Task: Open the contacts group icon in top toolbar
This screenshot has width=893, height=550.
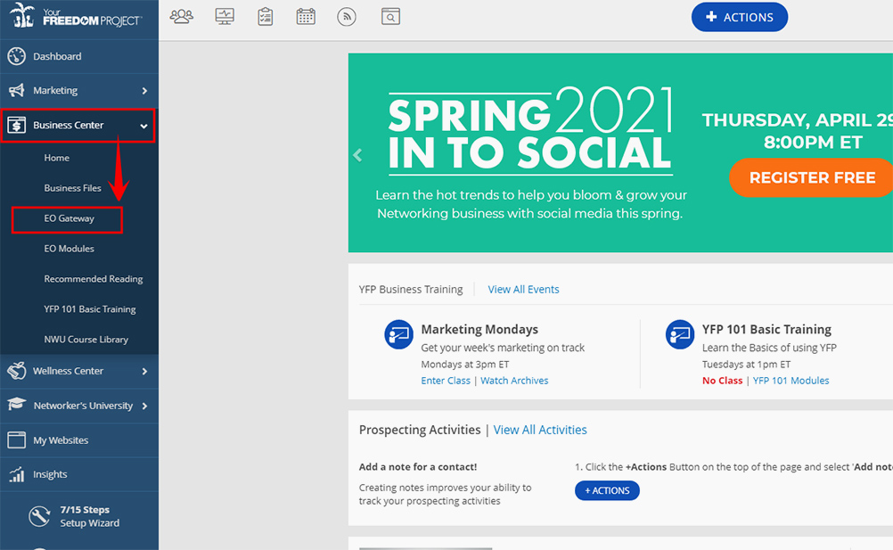Action: pos(182,17)
